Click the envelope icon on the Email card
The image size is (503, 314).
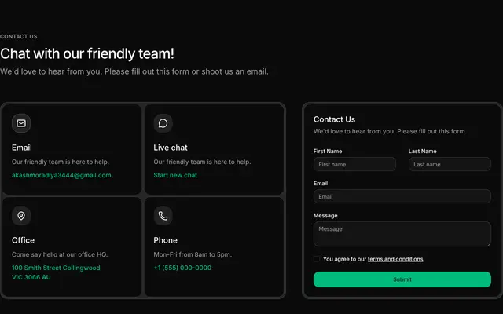pos(21,123)
